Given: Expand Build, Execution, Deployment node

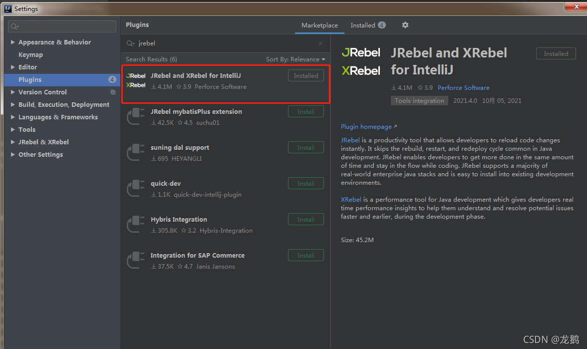Looking at the screenshot, I should (13, 104).
